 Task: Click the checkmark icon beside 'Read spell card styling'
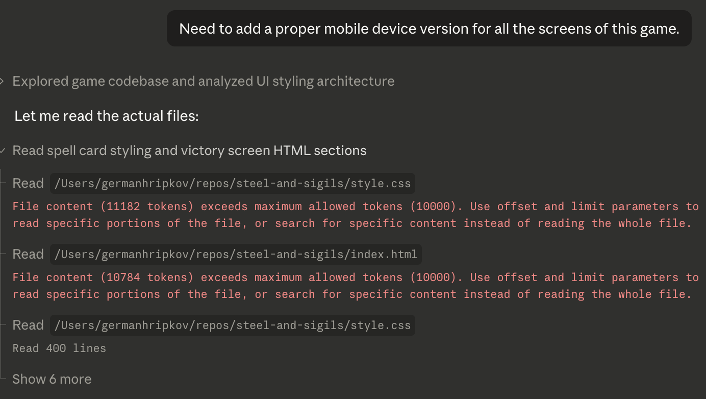[3, 151]
